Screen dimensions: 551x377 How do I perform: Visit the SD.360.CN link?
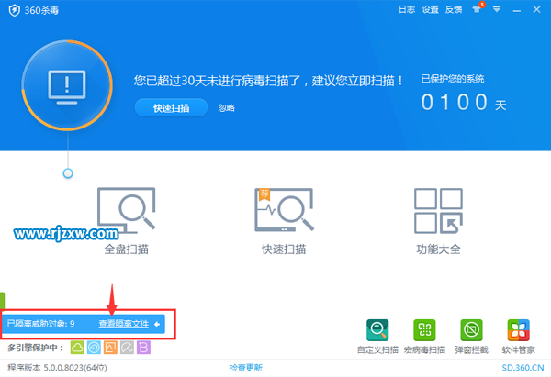point(523,368)
